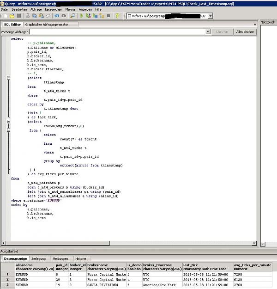277x289 pixels.
Task: Cut selected text with scissors icon
Action: pos(28,16)
